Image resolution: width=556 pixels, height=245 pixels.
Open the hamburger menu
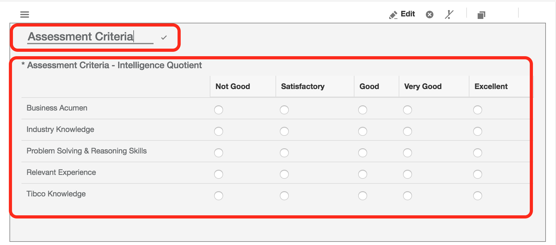(25, 15)
